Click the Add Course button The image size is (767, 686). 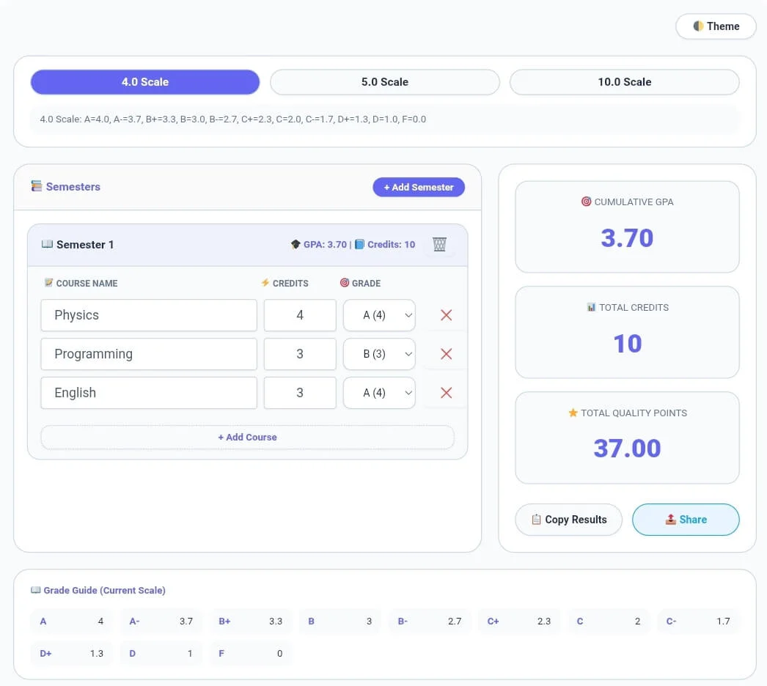point(248,437)
